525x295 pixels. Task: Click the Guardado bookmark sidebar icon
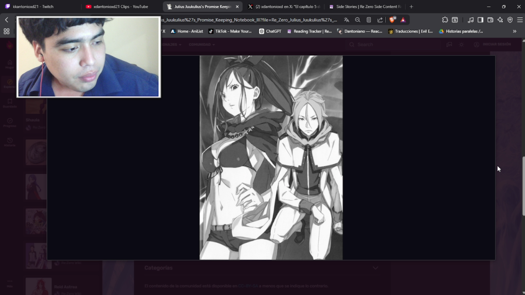pyautogui.click(x=10, y=103)
